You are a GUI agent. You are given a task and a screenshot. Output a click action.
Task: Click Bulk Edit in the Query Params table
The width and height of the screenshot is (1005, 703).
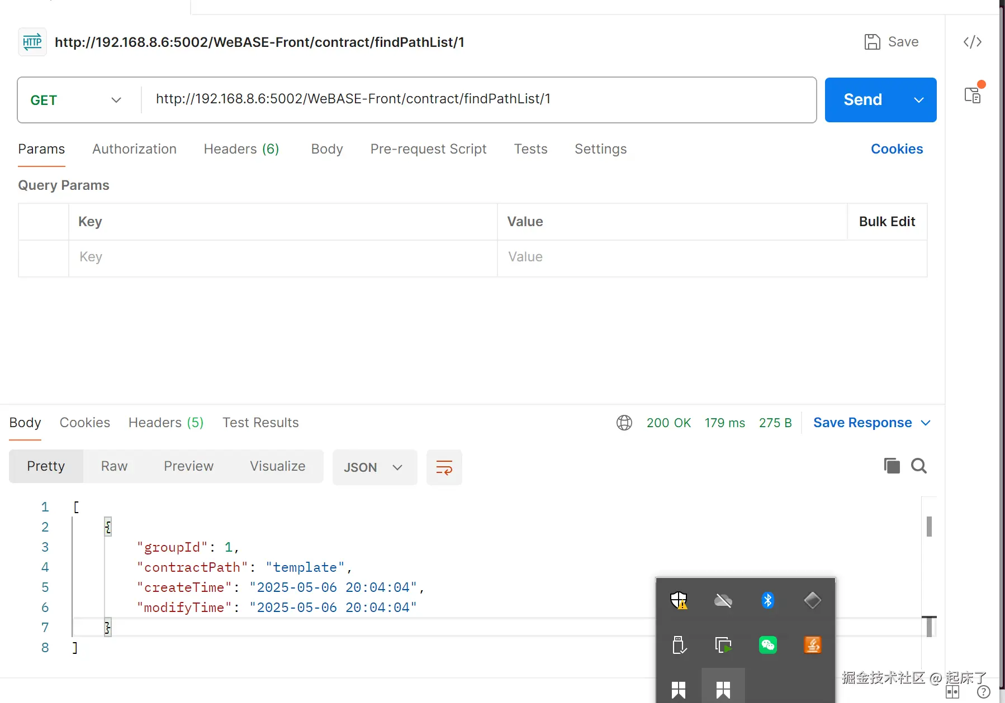(887, 222)
